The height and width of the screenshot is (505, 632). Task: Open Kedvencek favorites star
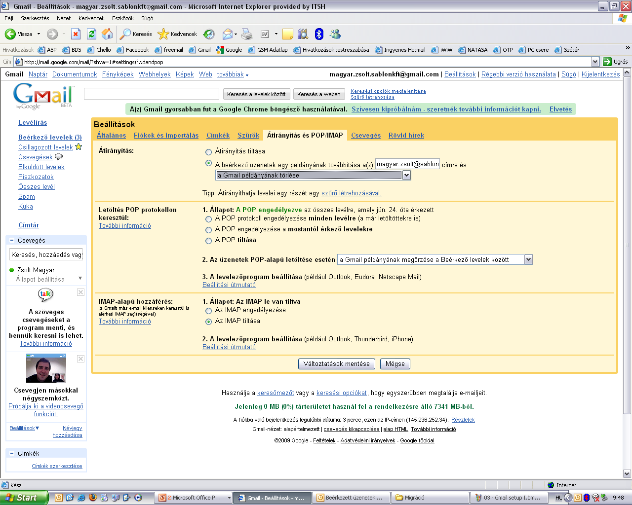point(163,34)
